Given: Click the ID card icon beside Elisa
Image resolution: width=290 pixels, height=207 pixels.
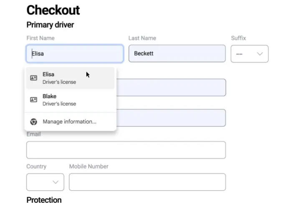Looking at the screenshot, I should click(34, 78).
